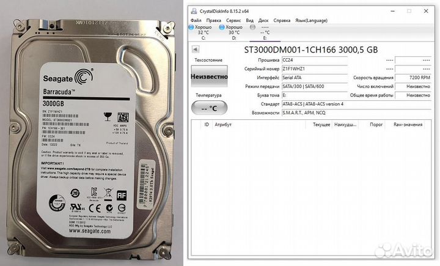Screen dimensions: 440x266
Task: Click the Возможности field S.M.A.R.T., APM, NCQ
Action: click(x=356, y=113)
